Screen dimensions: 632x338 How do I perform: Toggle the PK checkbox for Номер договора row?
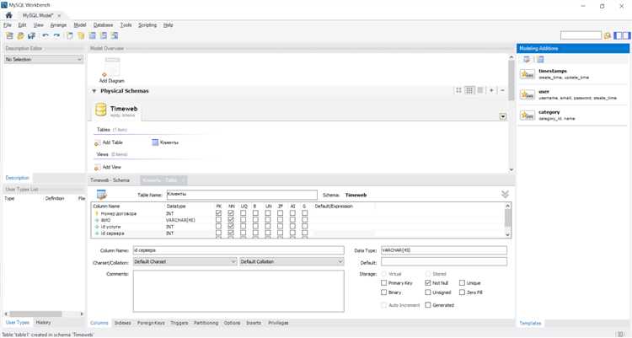point(218,213)
